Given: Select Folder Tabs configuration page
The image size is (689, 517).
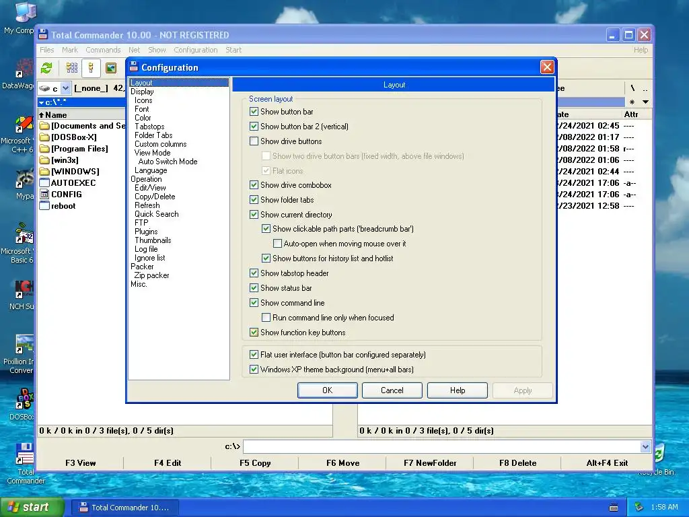Looking at the screenshot, I should 153,135.
